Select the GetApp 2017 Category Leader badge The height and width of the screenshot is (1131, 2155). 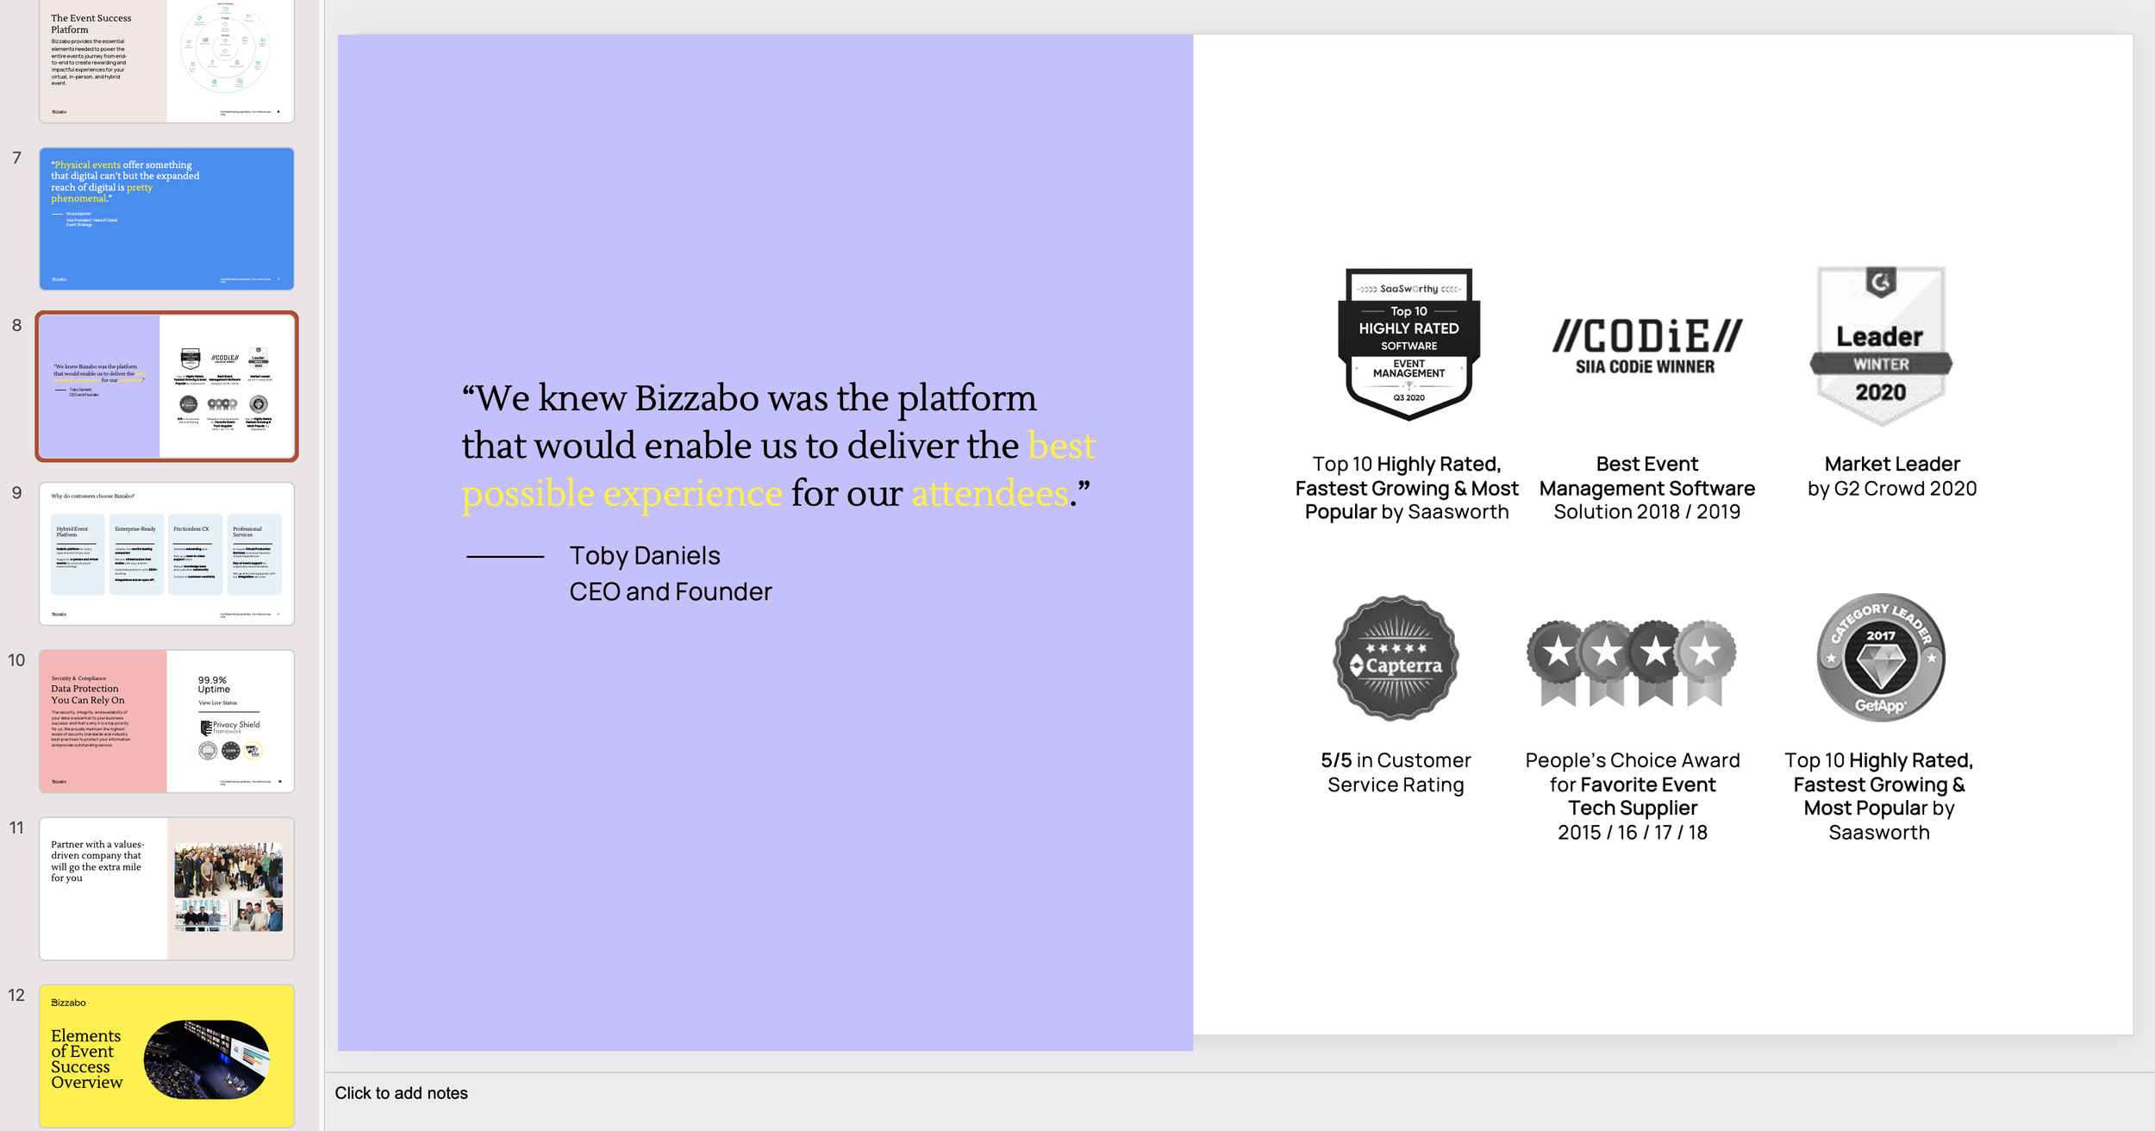coord(1881,657)
